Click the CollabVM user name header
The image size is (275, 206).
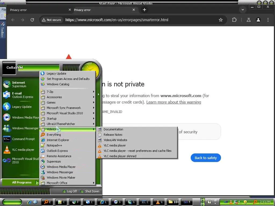(15, 67)
